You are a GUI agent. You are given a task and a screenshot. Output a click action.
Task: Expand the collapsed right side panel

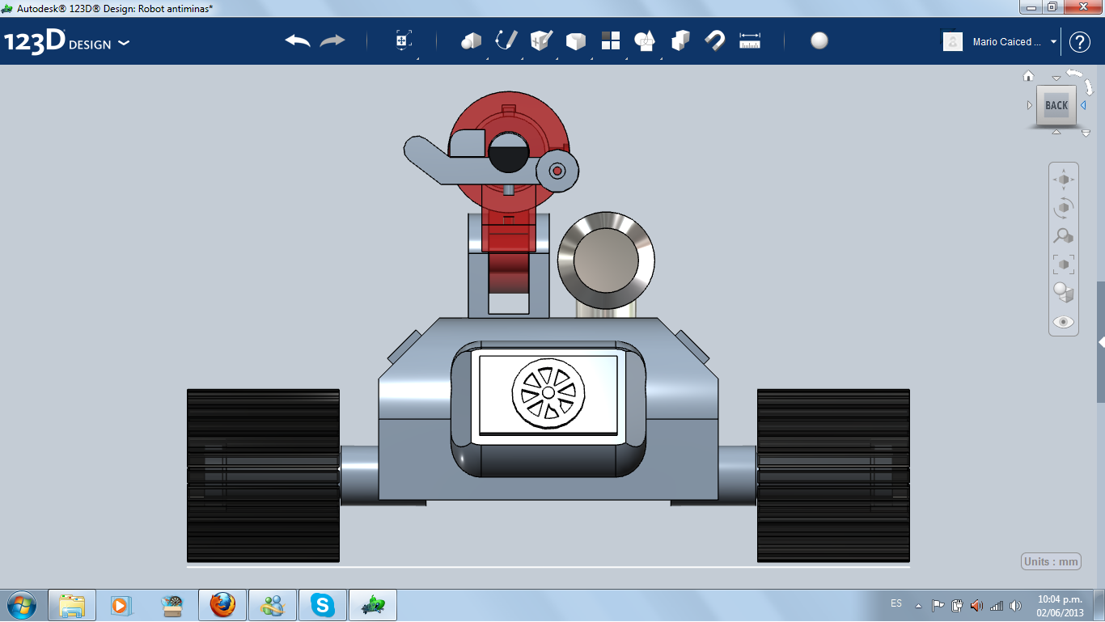click(x=1101, y=343)
